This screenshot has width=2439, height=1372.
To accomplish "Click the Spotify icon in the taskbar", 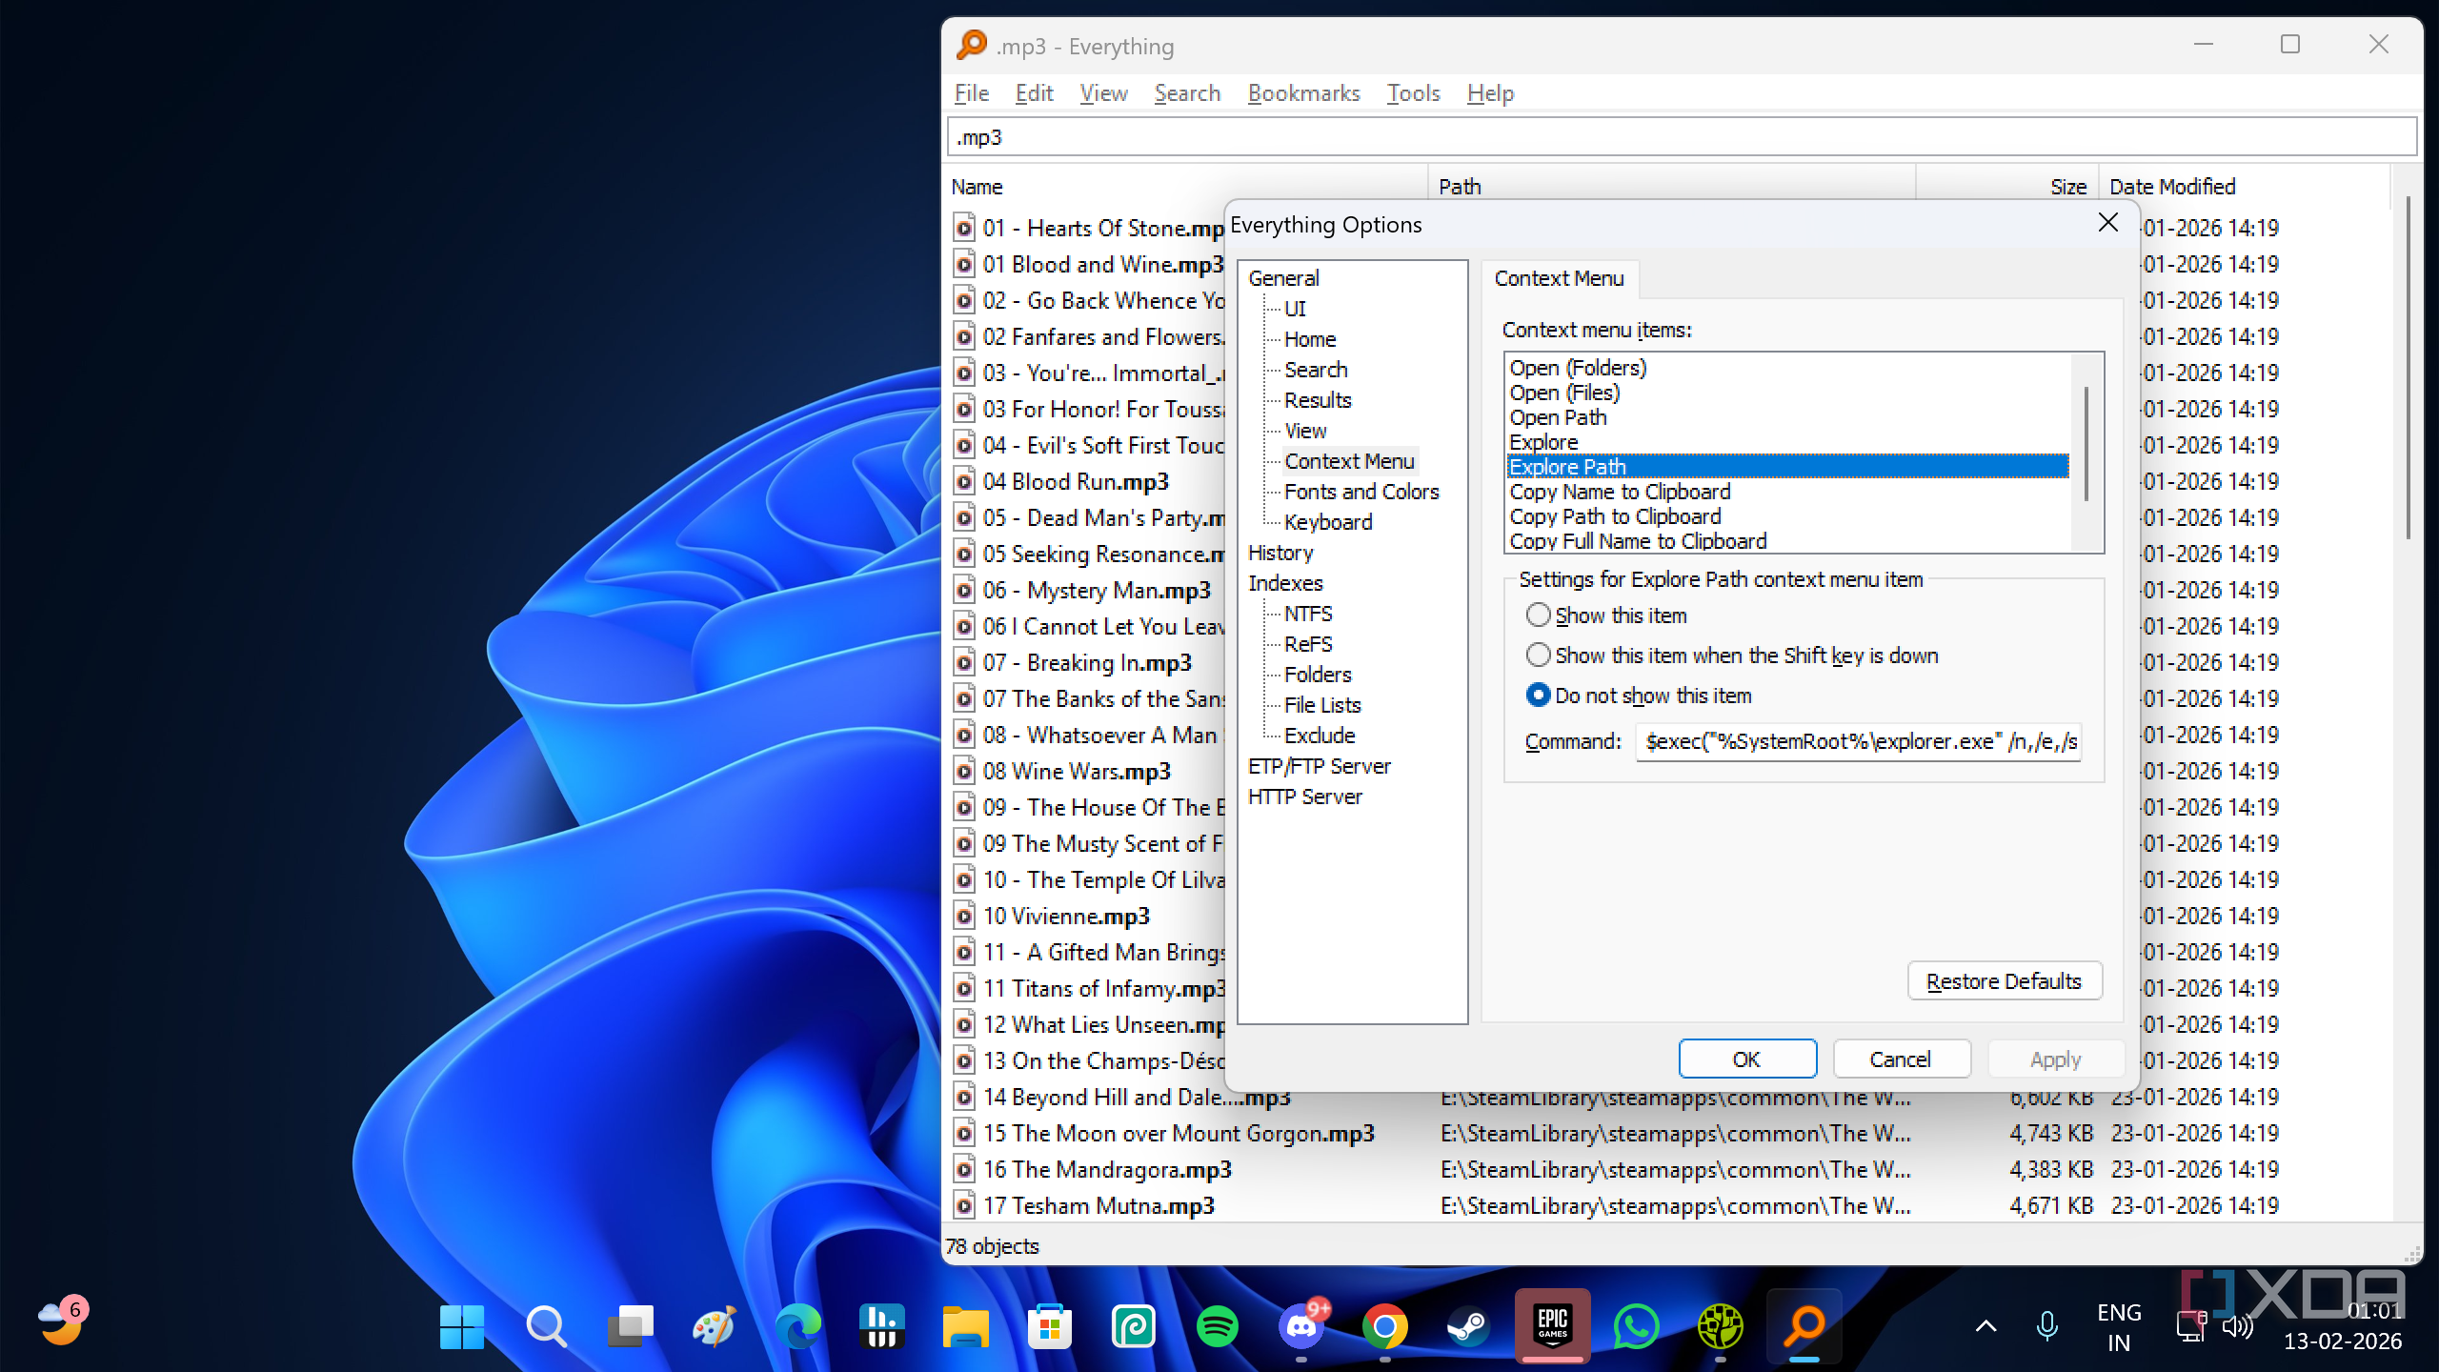I will [x=1217, y=1326].
